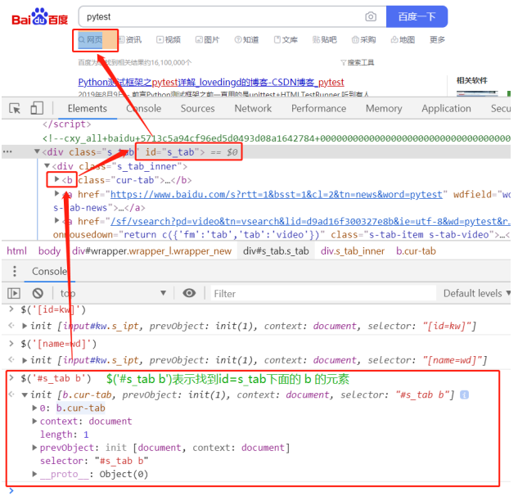Select b.cur-tab breadcrumb item
Screen dimensions: 518x496
[x=416, y=251]
